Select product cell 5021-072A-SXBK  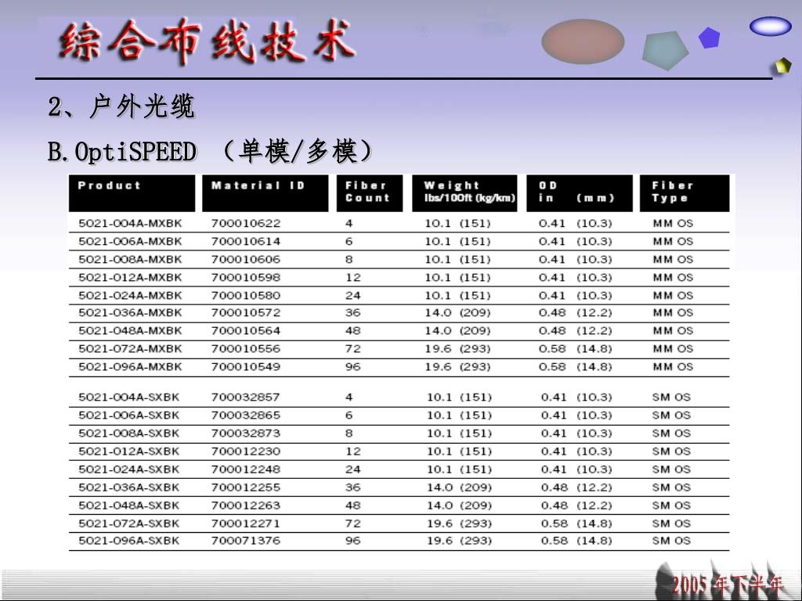coord(129,524)
